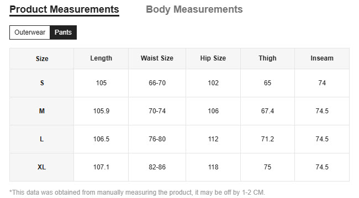This screenshot has height=198, width=359.
Task: Click the Size column header
Action: click(x=42, y=59)
